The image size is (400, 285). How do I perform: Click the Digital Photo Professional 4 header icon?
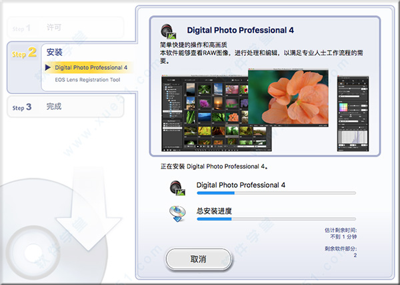[169, 31]
